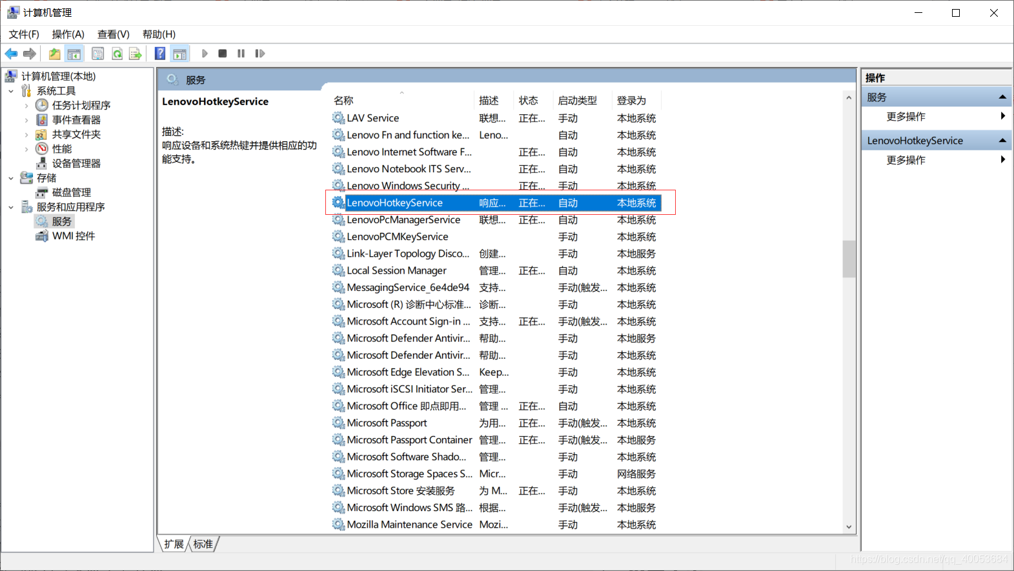Click the Pause service button
The width and height of the screenshot is (1014, 571).
(241, 54)
